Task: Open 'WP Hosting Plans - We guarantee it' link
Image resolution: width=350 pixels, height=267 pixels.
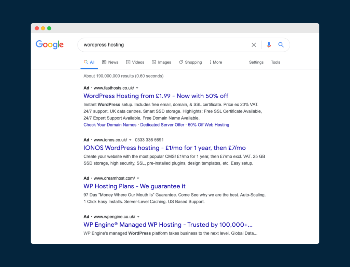Action: coord(134,186)
